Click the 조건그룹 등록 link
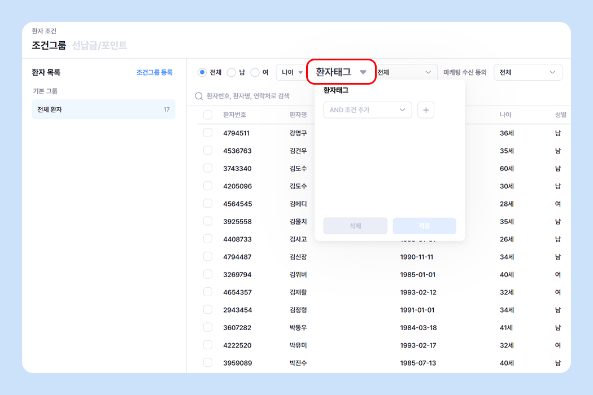 click(x=154, y=72)
